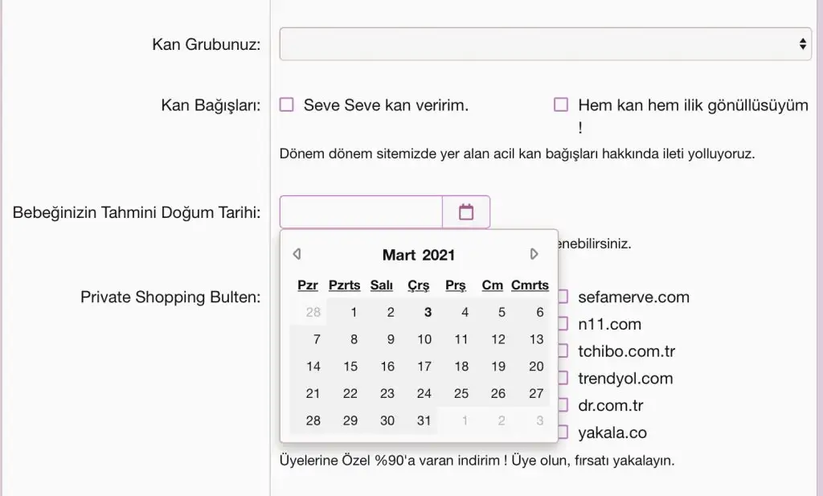
Task: Click the calendar icon next to date field
Action: point(466,212)
